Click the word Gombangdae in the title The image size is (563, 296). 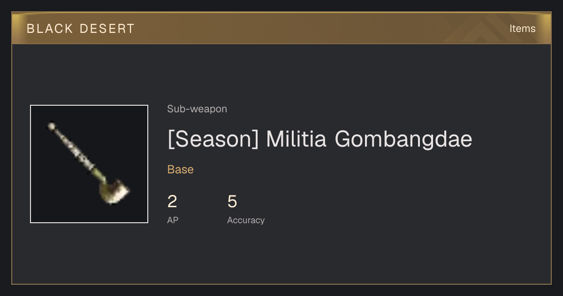pyautogui.click(x=403, y=140)
